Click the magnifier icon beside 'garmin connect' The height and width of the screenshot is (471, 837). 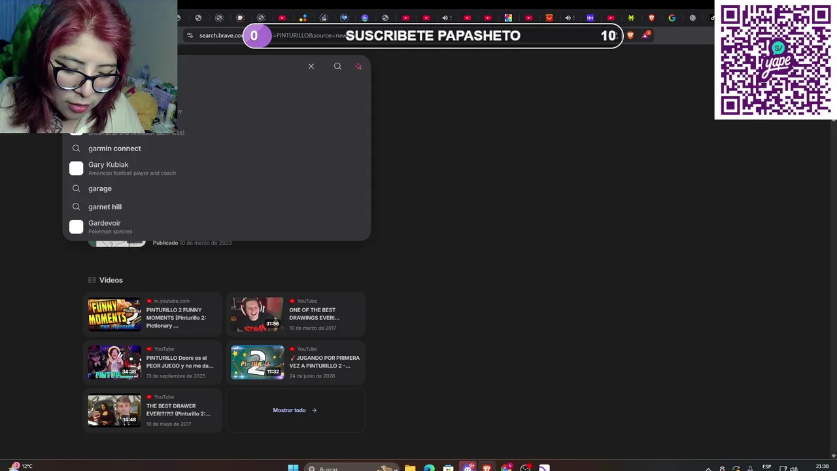click(77, 148)
